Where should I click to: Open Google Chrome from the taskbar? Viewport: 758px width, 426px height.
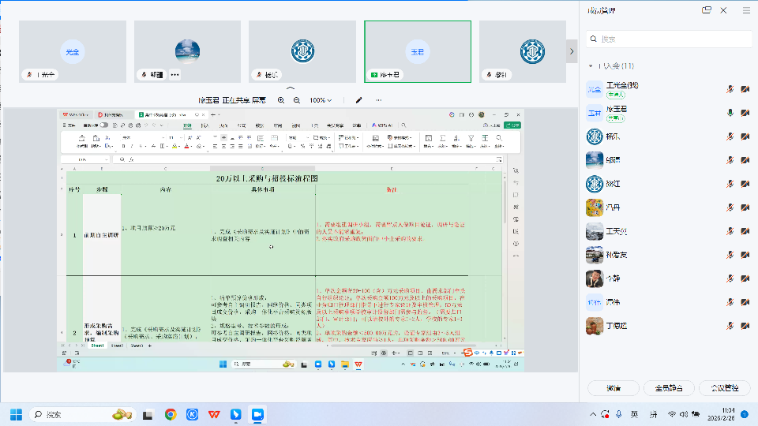point(170,414)
